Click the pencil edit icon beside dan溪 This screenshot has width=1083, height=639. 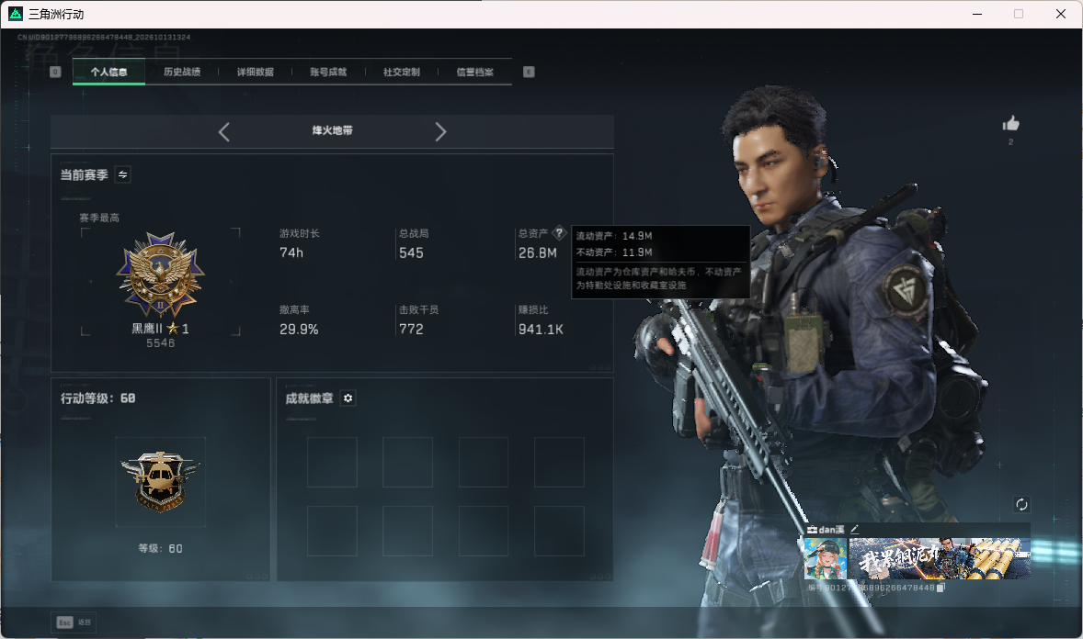point(854,529)
